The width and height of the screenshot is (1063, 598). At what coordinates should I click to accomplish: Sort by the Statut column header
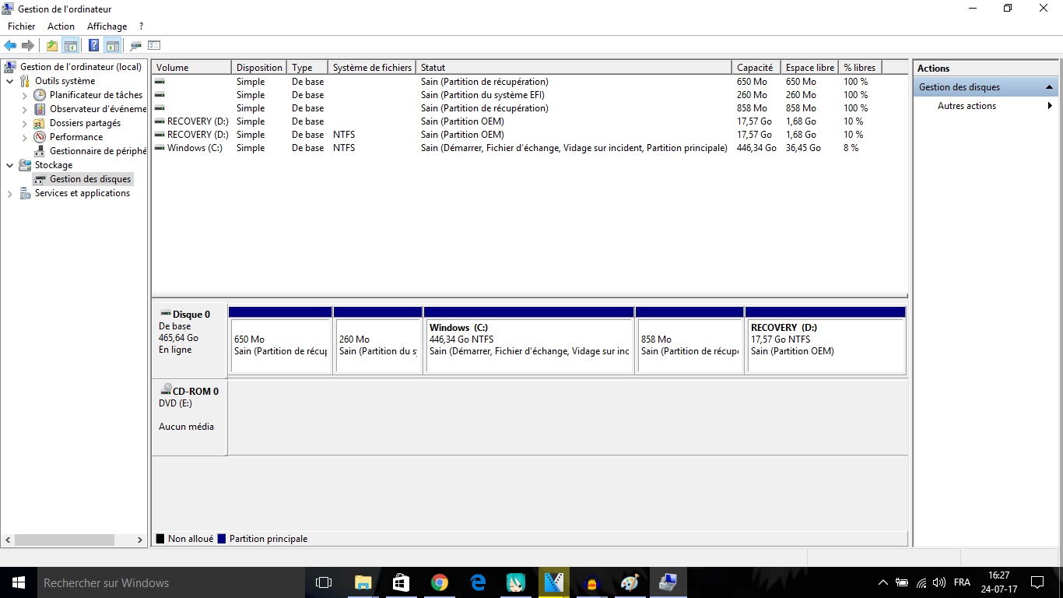(574, 68)
